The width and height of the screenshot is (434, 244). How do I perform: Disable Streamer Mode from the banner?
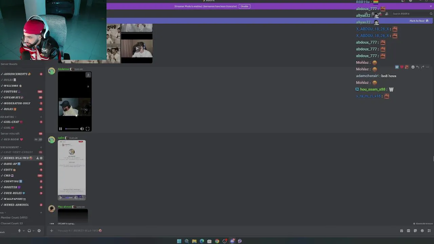244,6
